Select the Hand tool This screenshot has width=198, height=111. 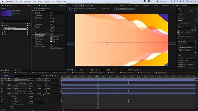point(8,6)
